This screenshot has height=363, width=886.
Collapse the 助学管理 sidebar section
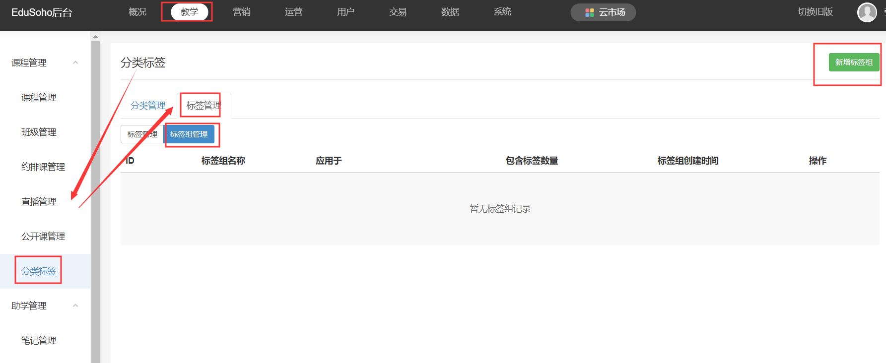coord(75,305)
